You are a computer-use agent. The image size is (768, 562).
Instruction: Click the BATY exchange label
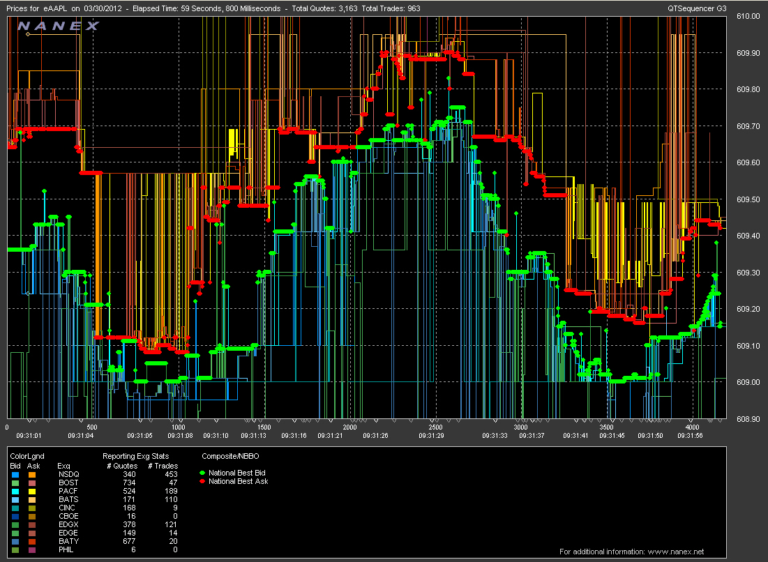(x=68, y=542)
